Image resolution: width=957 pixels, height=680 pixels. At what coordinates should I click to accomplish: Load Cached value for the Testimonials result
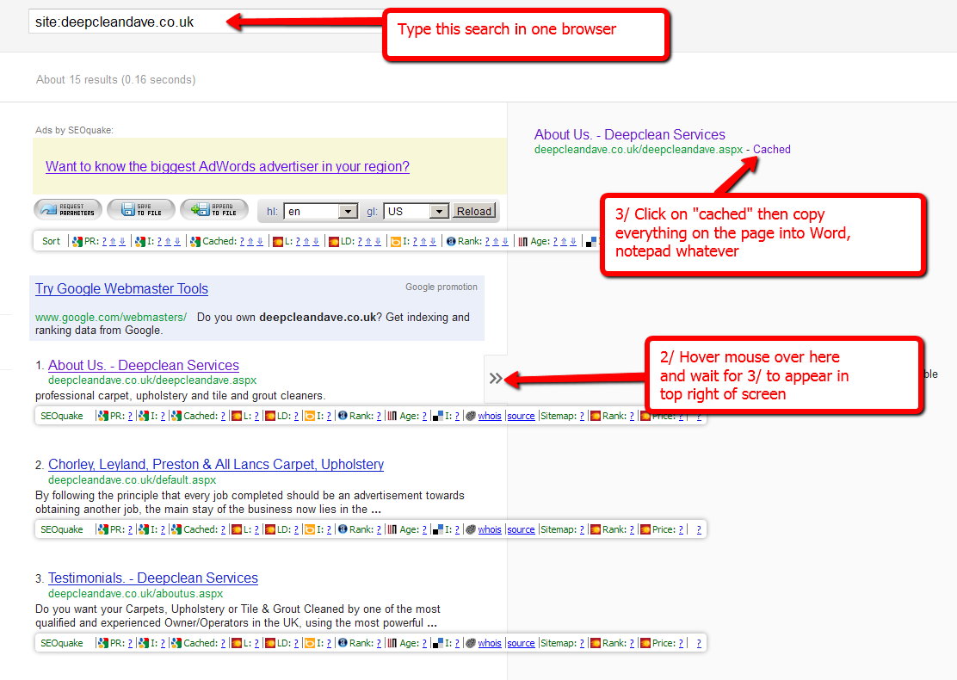point(223,643)
